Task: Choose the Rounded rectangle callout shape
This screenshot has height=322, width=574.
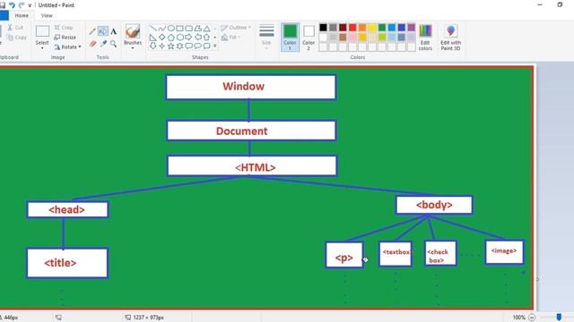Action: pos(189,46)
